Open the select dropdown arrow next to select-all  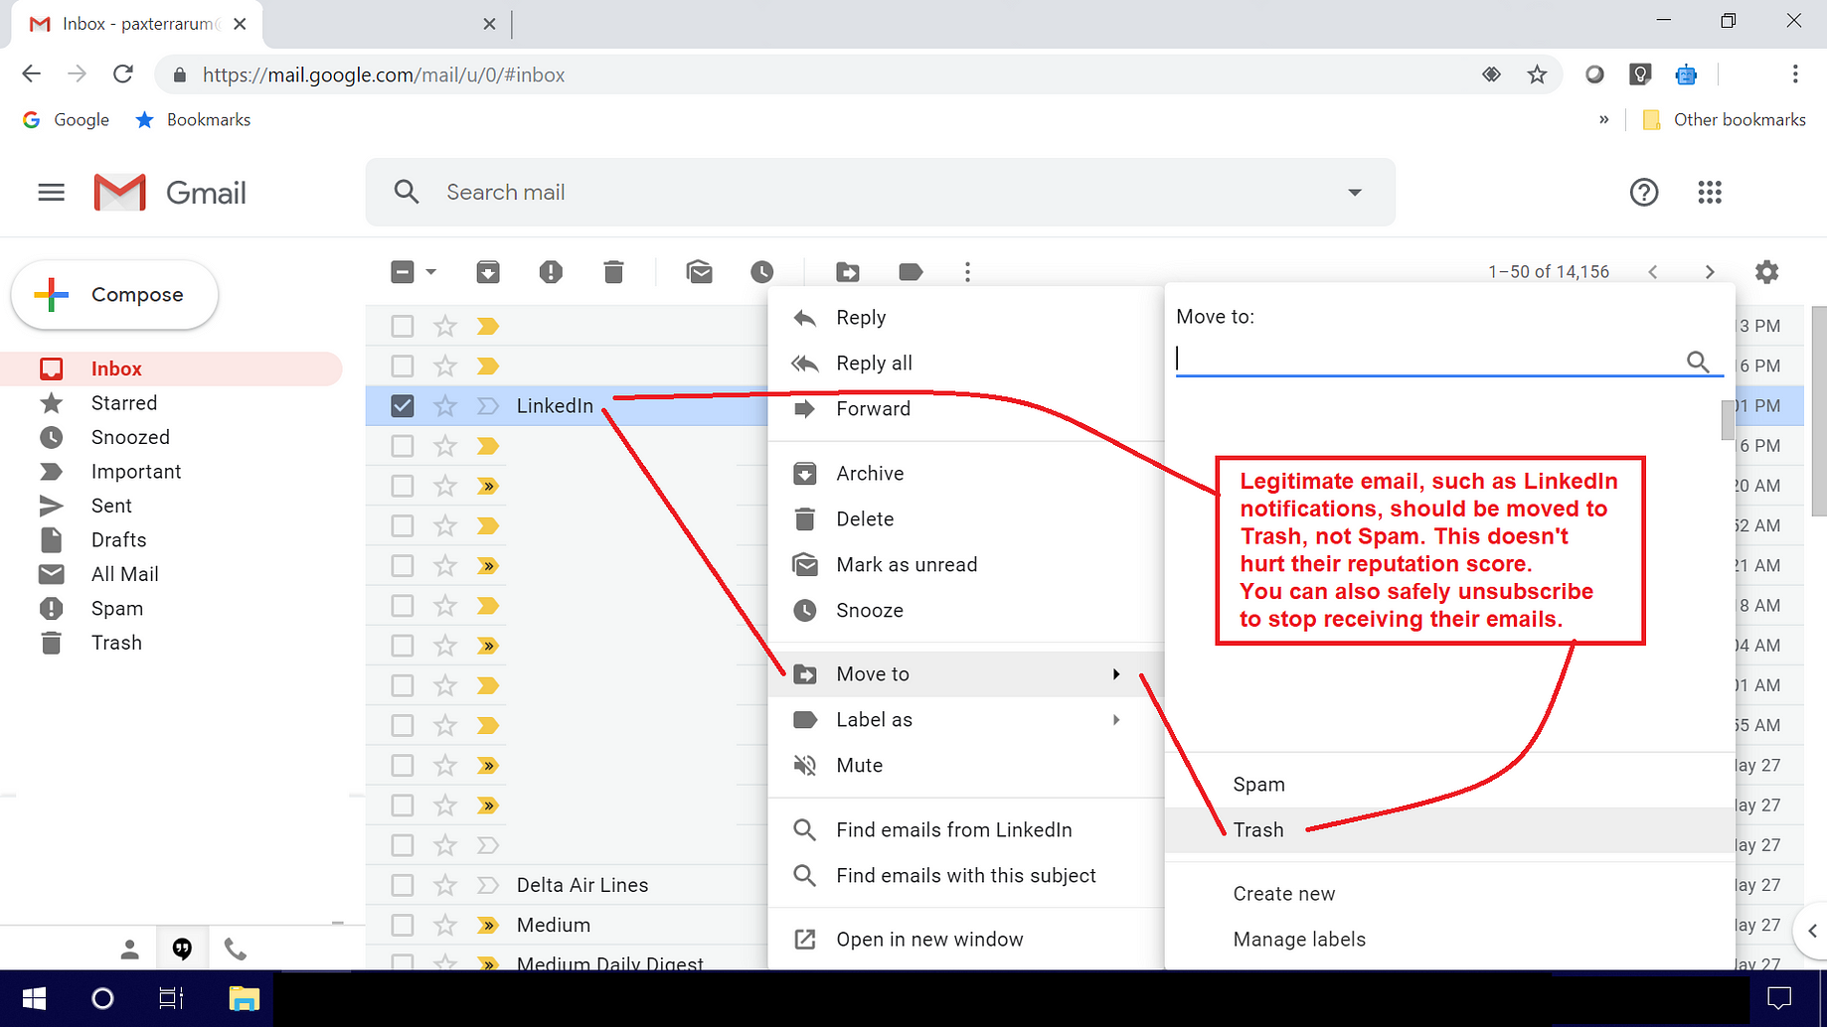pyautogui.click(x=430, y=272)
